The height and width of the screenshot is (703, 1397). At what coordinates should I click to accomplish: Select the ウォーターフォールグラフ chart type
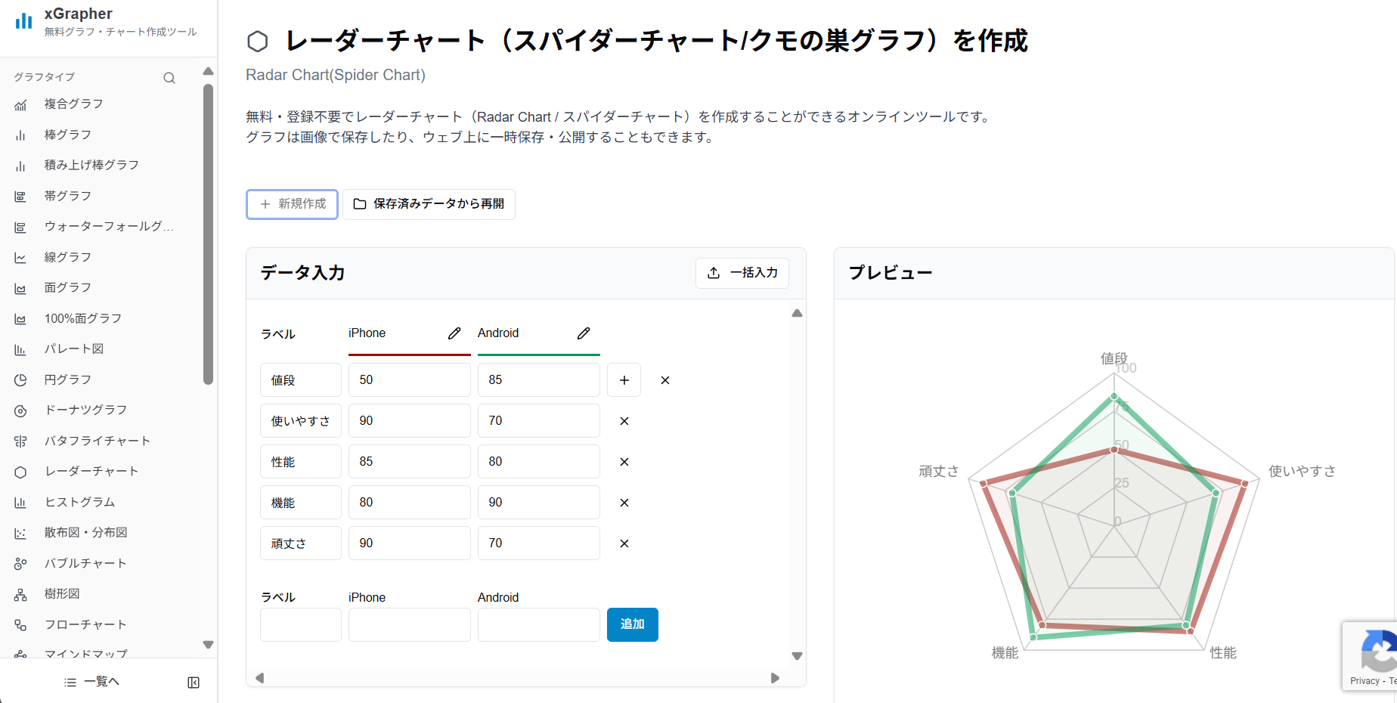click(x=110, y=226)
